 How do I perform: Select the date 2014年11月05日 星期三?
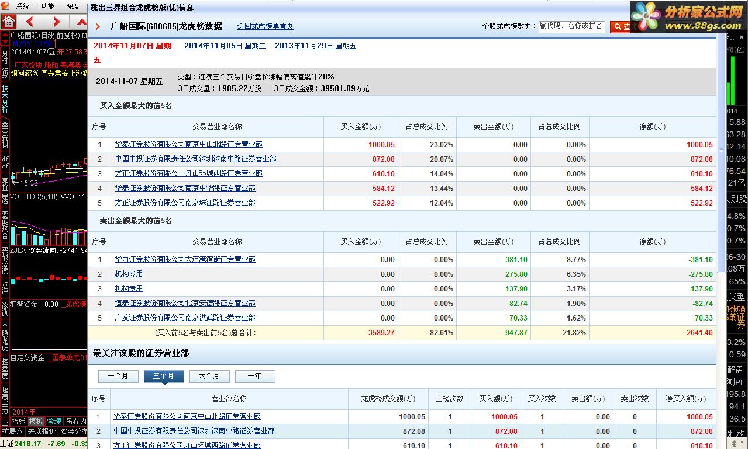[225, 46]
